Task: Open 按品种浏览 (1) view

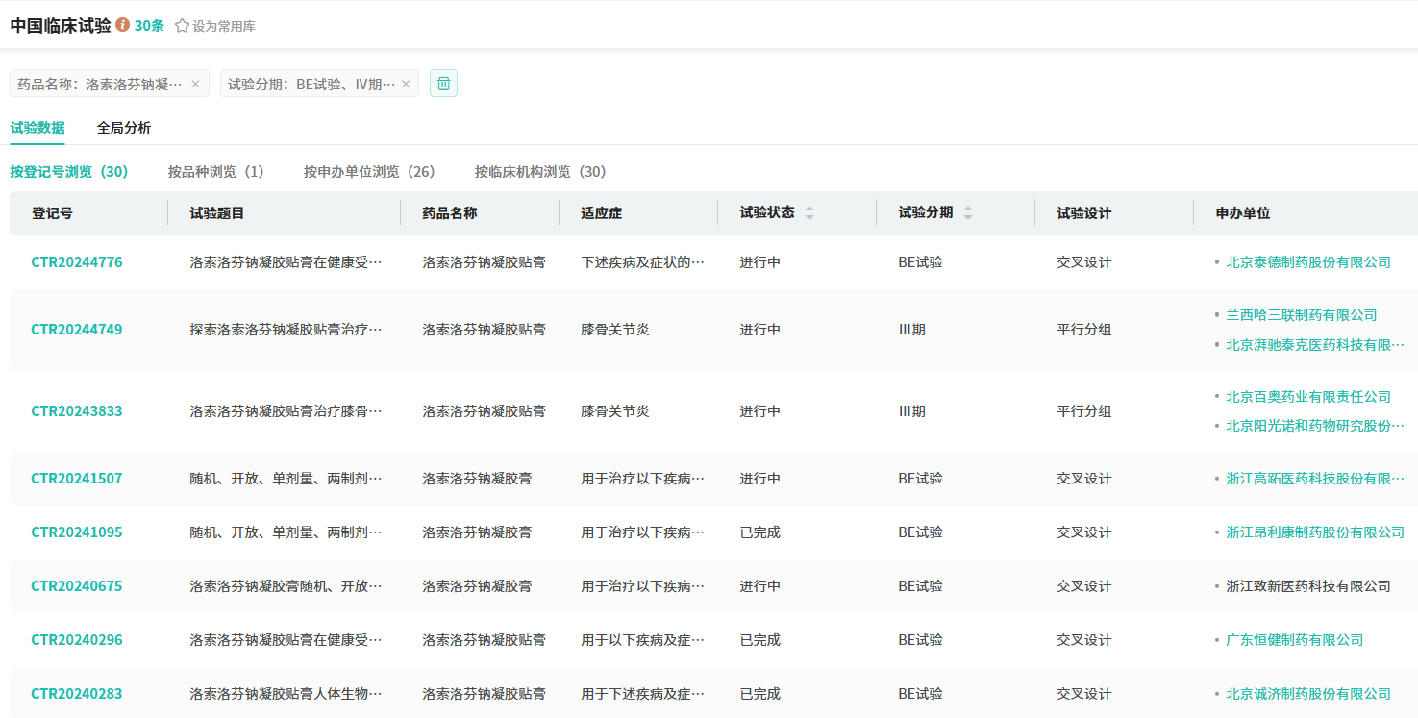Action: (x=215, y=172)
